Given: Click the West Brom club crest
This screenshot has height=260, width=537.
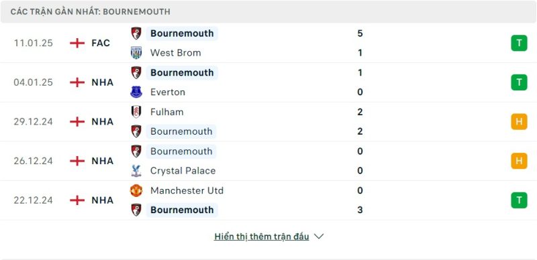Looking at the screenshot, I should [136, 53].
